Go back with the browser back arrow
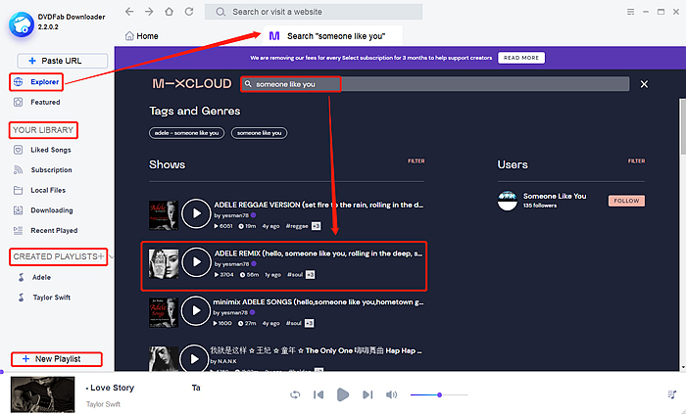The image size is (686, 414). point(129,12)
